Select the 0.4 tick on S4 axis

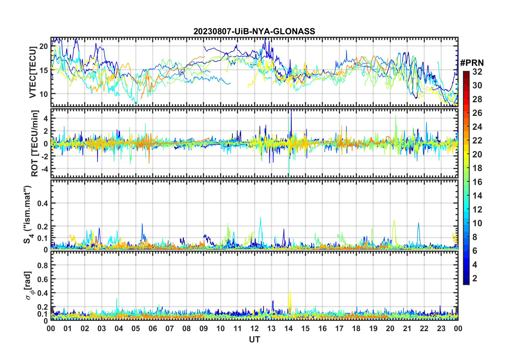coord(43,203)
